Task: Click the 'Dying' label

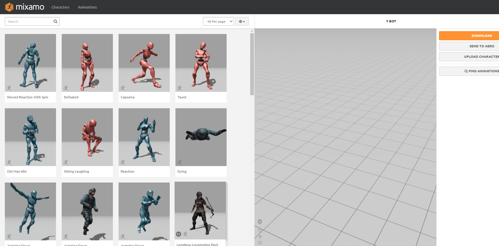Action: pos(182,171)
